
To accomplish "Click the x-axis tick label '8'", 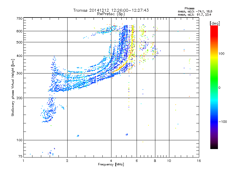I will tap(155, 161).
